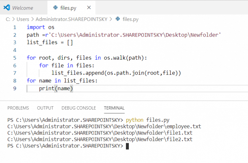Viewport: 248px width, 163px height.
Task: Click the employee.txt path in terminal output
Action: [104, 126]
